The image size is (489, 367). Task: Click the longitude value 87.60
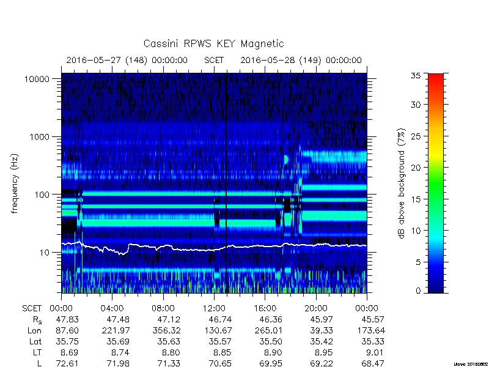(x=67, y=330)
